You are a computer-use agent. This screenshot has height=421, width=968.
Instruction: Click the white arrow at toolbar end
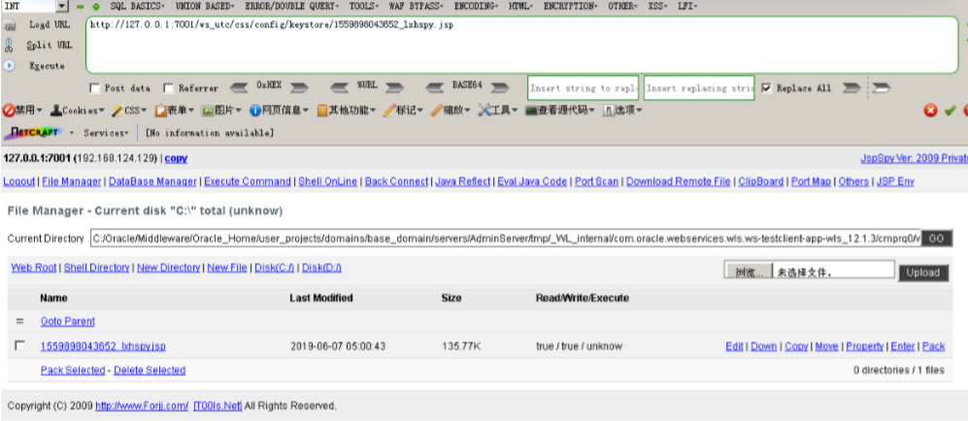881,88
